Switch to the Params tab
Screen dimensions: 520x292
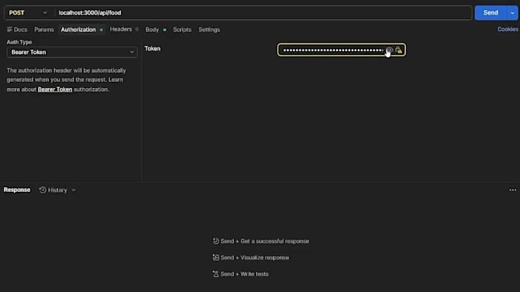pos(44,30)
